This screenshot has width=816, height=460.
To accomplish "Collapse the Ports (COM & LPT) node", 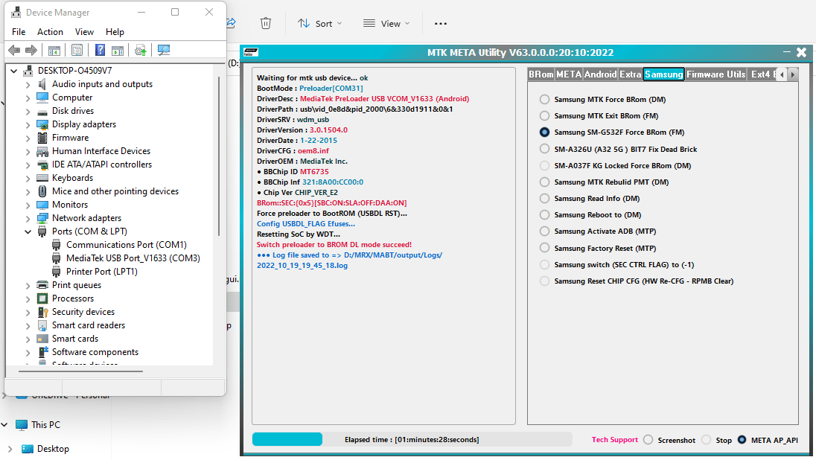I will (28, 231).
